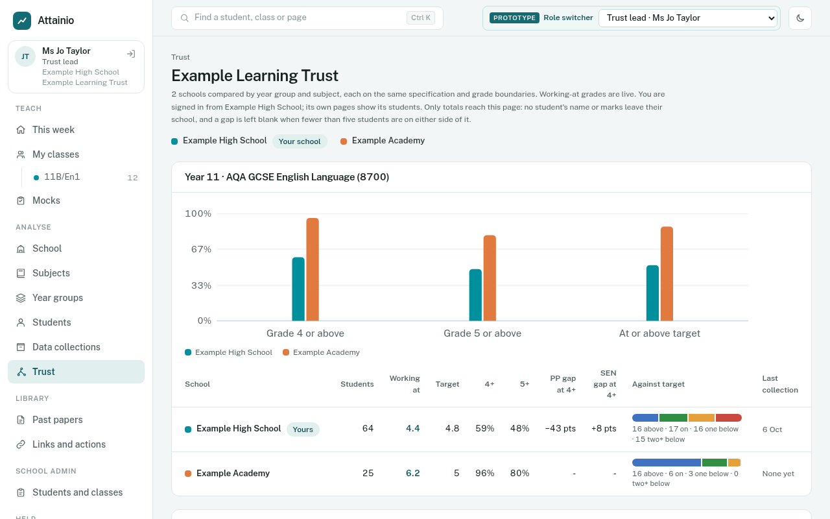
Task: Click the Find a student, class or page field
Action: pos(307,18)
